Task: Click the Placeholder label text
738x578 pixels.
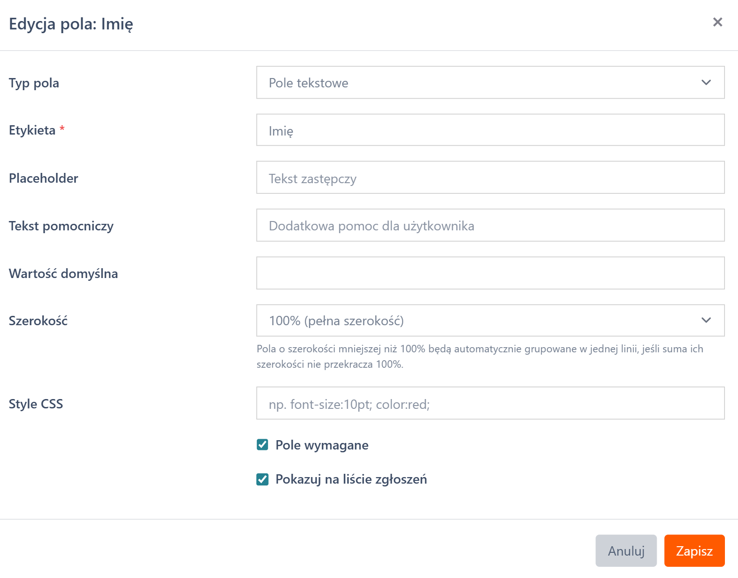Action: (43, 178)
